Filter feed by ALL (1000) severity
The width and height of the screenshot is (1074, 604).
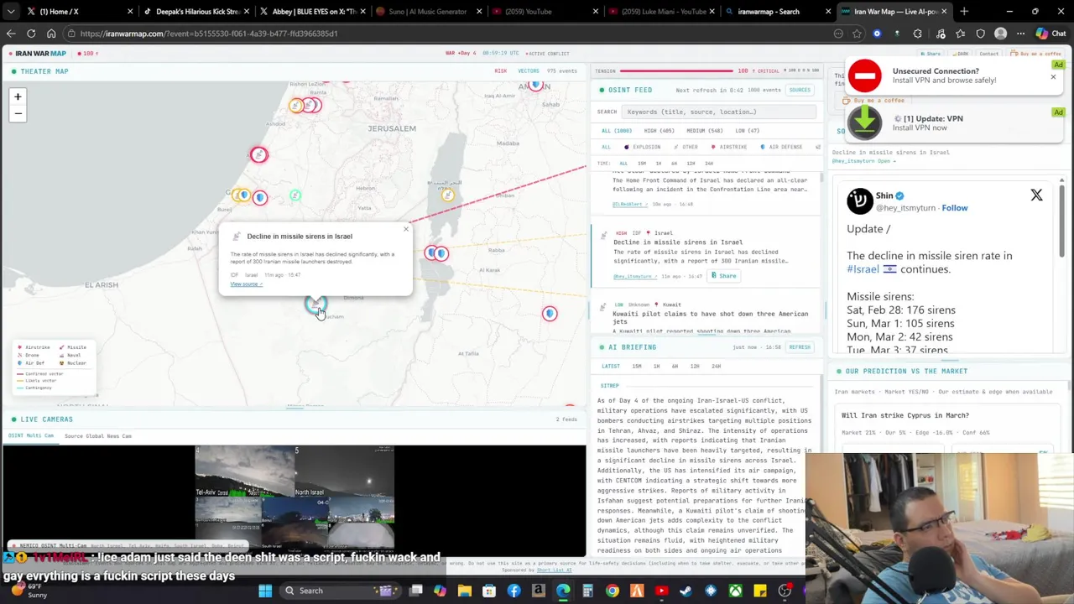(617, 131)
